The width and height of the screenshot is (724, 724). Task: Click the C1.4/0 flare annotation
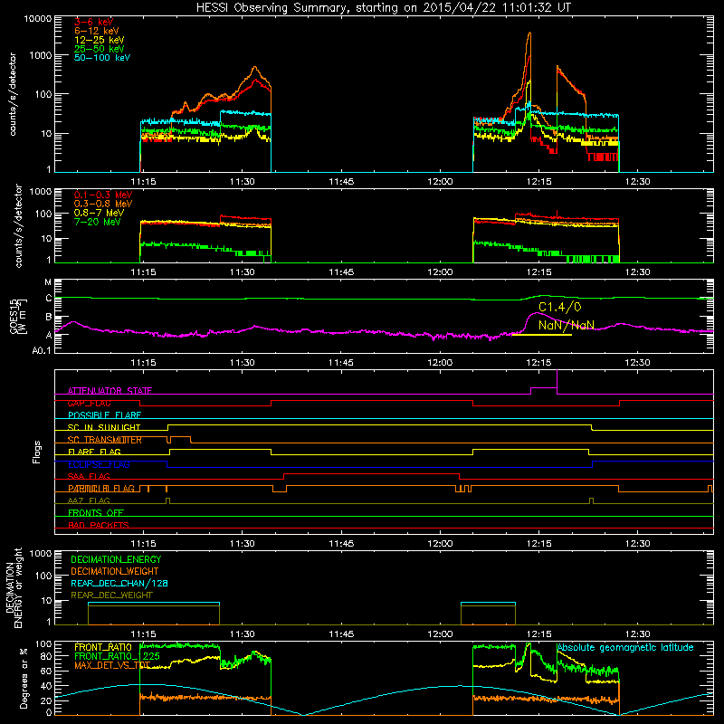[560, 307]
